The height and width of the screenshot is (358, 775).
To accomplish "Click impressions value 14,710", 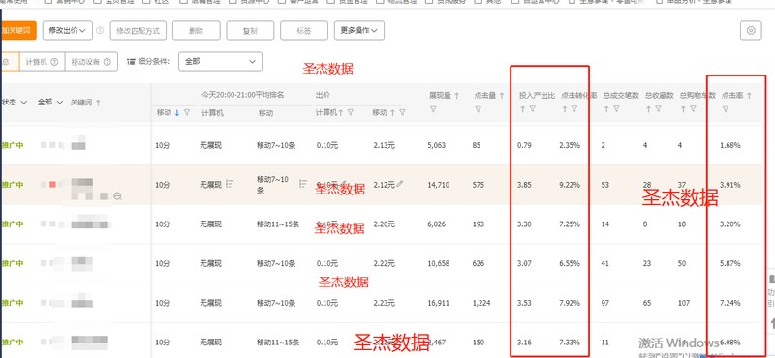I will click(x=439, y=185).
